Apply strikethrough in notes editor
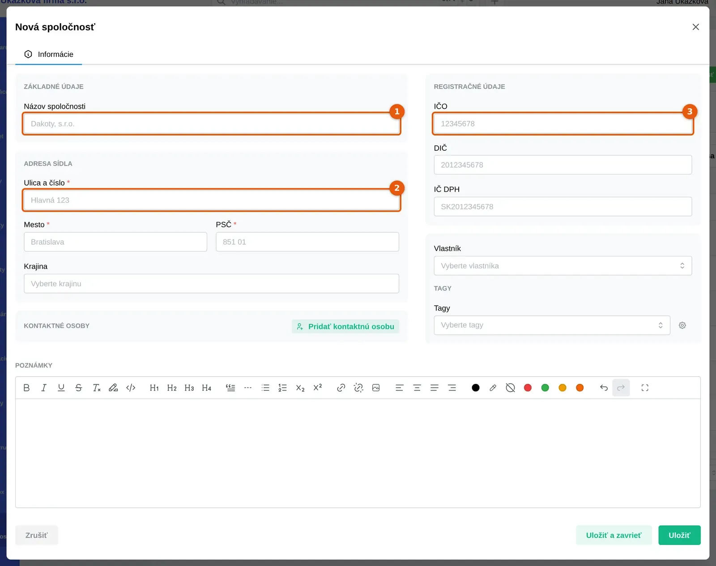The width and height of the screenshot is (716, 566). coord(79,388)
